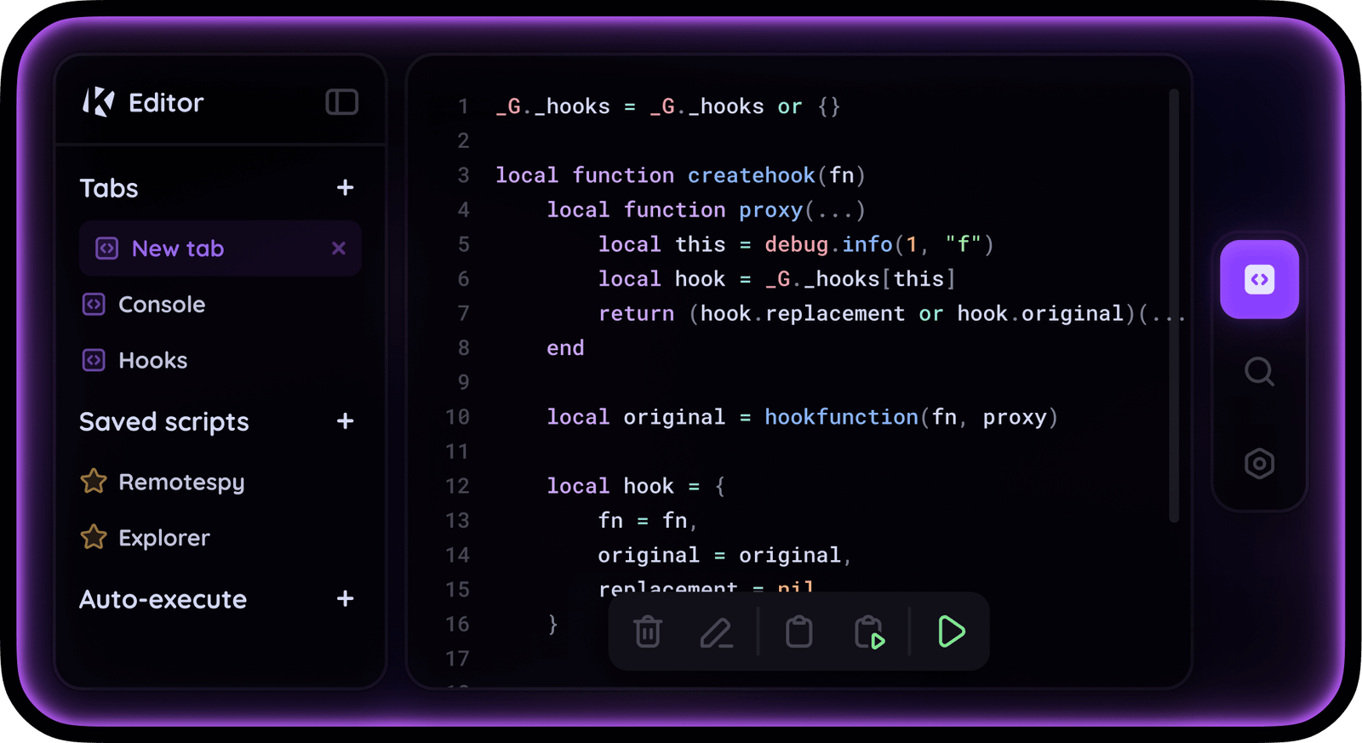Viewport: 1362px width, 743px height.
Task: Switch to the Hooks tab
Action: pyautogui.click(x=152, y=361)
